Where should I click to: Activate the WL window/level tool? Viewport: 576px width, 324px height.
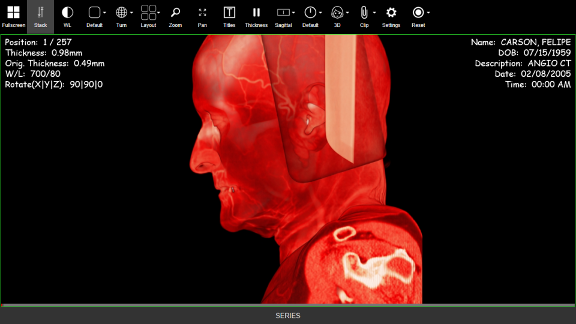pos(67,17)
